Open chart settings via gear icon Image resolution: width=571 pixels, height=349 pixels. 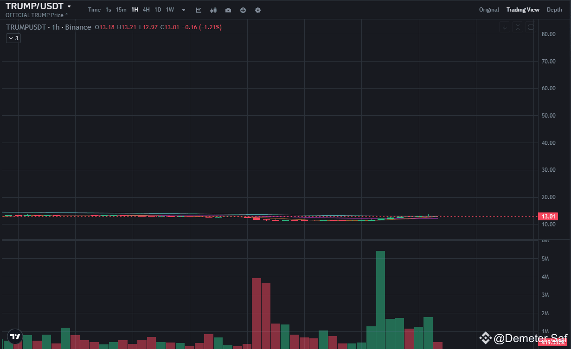[258, 10]
